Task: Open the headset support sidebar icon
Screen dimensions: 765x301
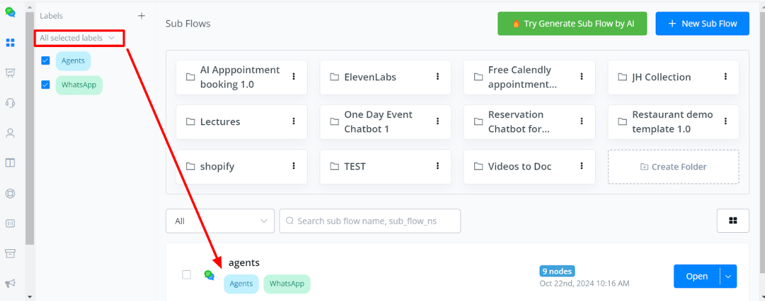Action: (10, 103)
